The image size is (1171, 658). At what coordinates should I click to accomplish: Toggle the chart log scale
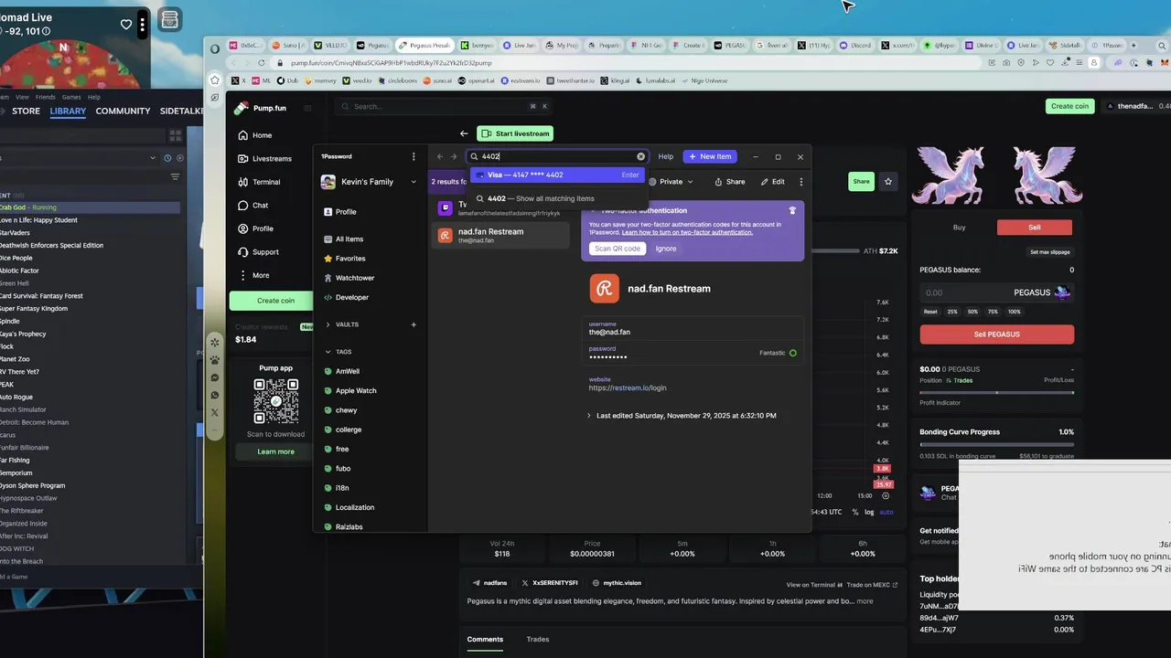(x=869, y=512)
